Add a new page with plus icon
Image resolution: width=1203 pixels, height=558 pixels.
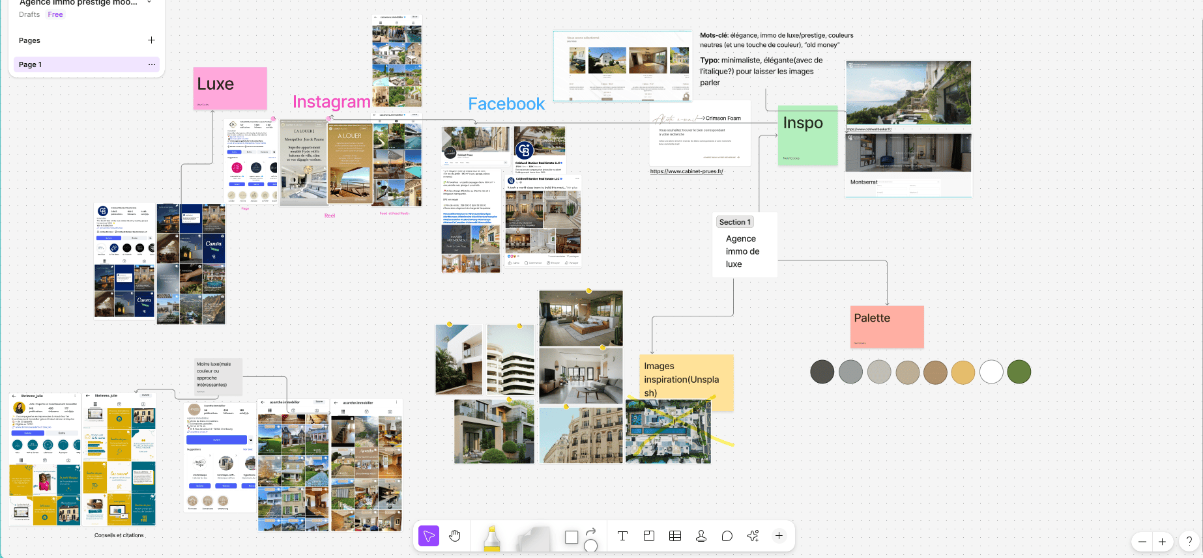point(151,40)
